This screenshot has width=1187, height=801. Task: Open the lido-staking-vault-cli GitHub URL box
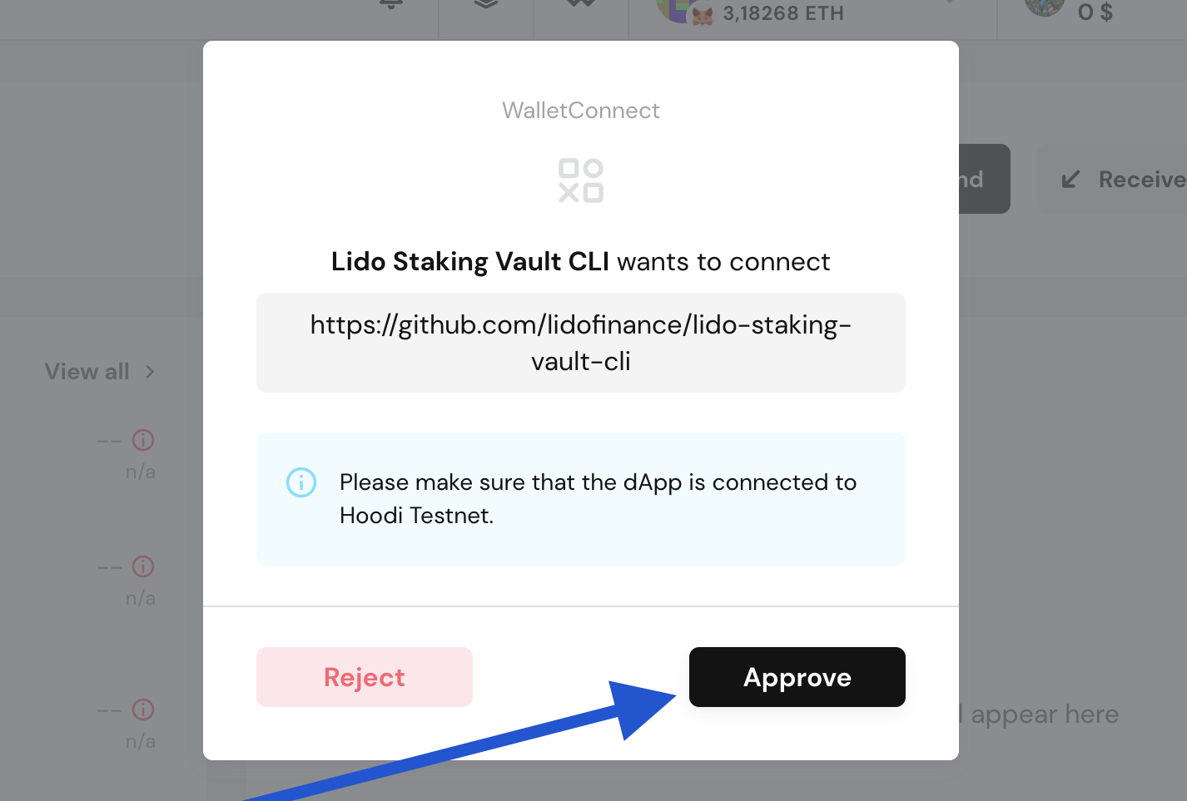(x=581, y=343)
